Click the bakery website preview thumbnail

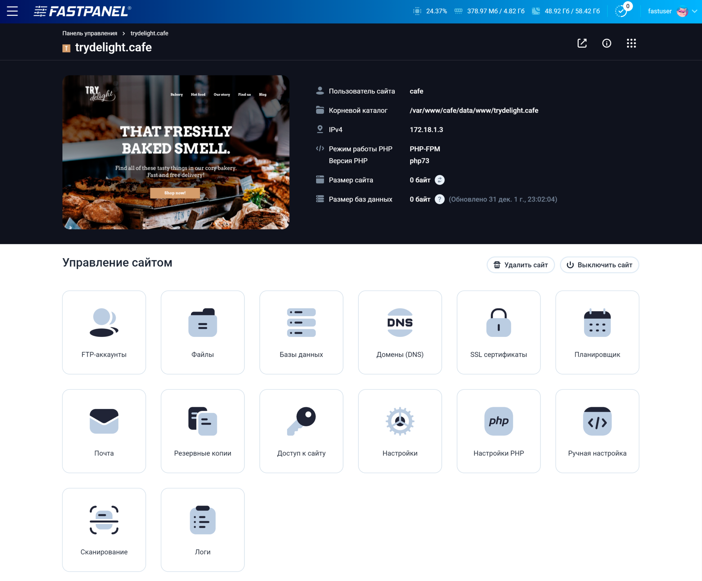click(175, 152)
